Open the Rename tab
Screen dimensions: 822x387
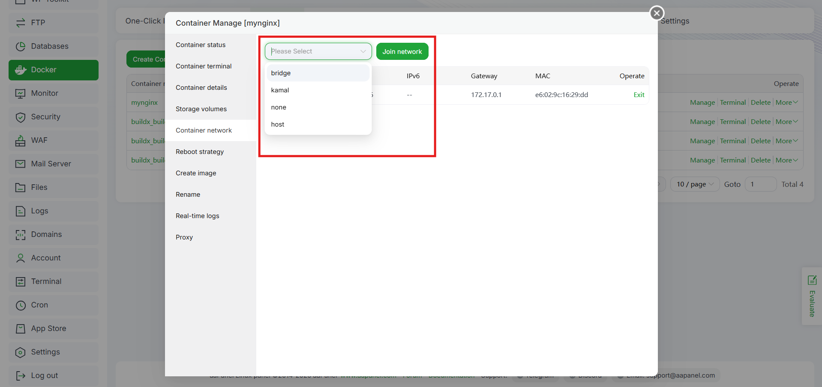[210, 195]
